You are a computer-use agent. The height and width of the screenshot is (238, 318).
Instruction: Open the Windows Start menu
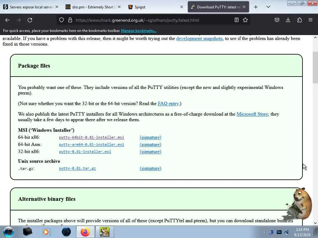(8, 232)
